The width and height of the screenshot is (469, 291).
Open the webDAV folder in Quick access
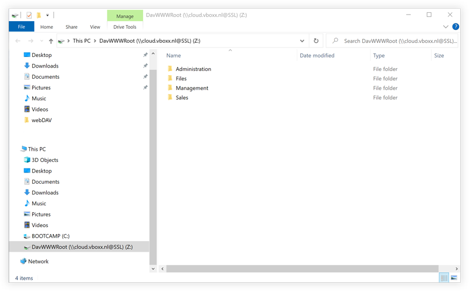point(42,120)
